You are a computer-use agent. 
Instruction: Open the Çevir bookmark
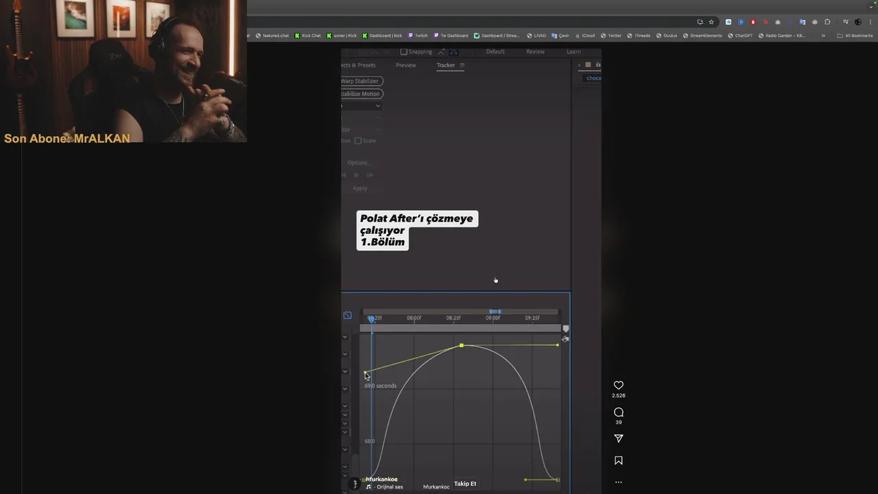[560, 36]
